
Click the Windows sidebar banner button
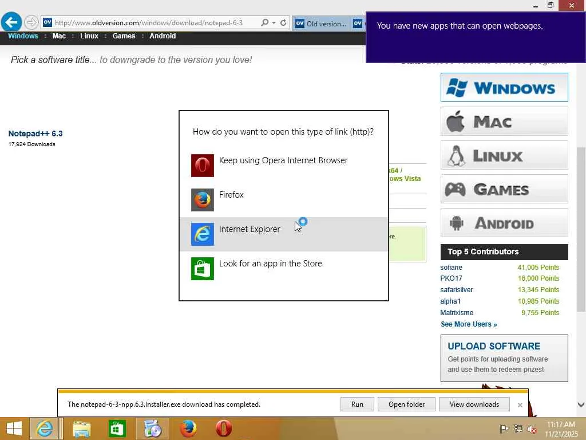504,88
